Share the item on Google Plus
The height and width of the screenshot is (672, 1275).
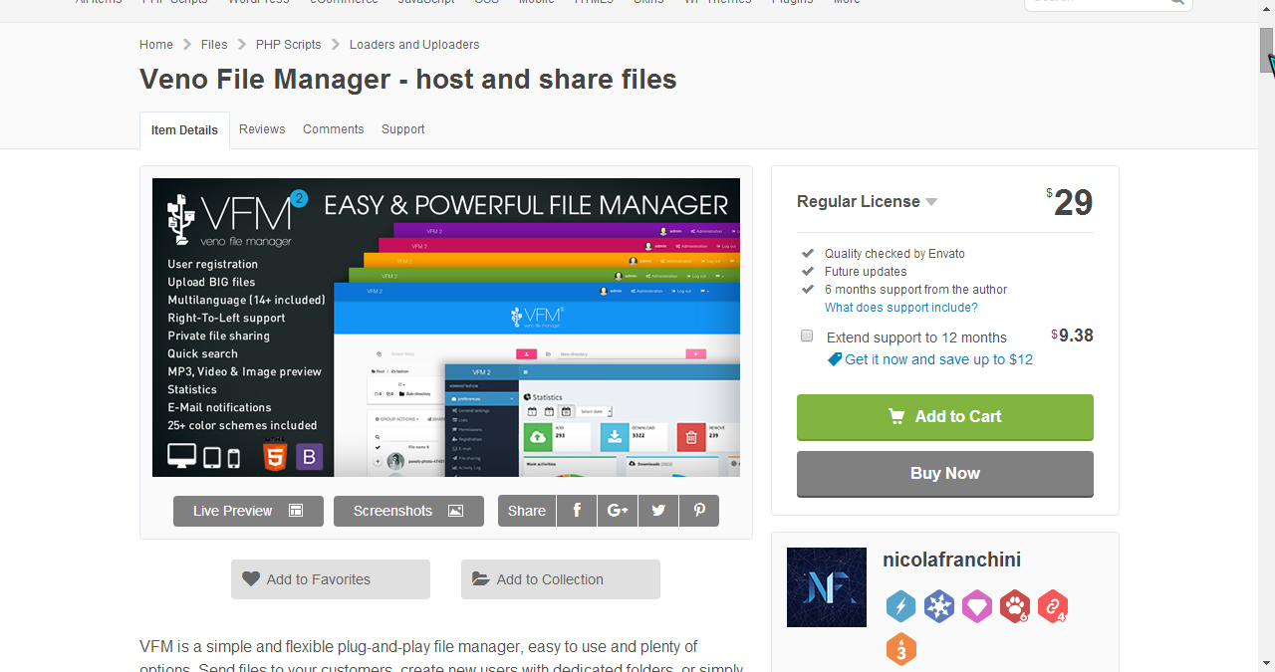[x=618, y=511]
